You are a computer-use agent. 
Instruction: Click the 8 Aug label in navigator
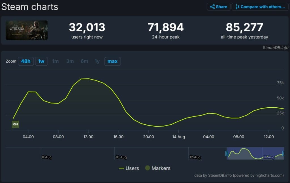coord(47,157)
